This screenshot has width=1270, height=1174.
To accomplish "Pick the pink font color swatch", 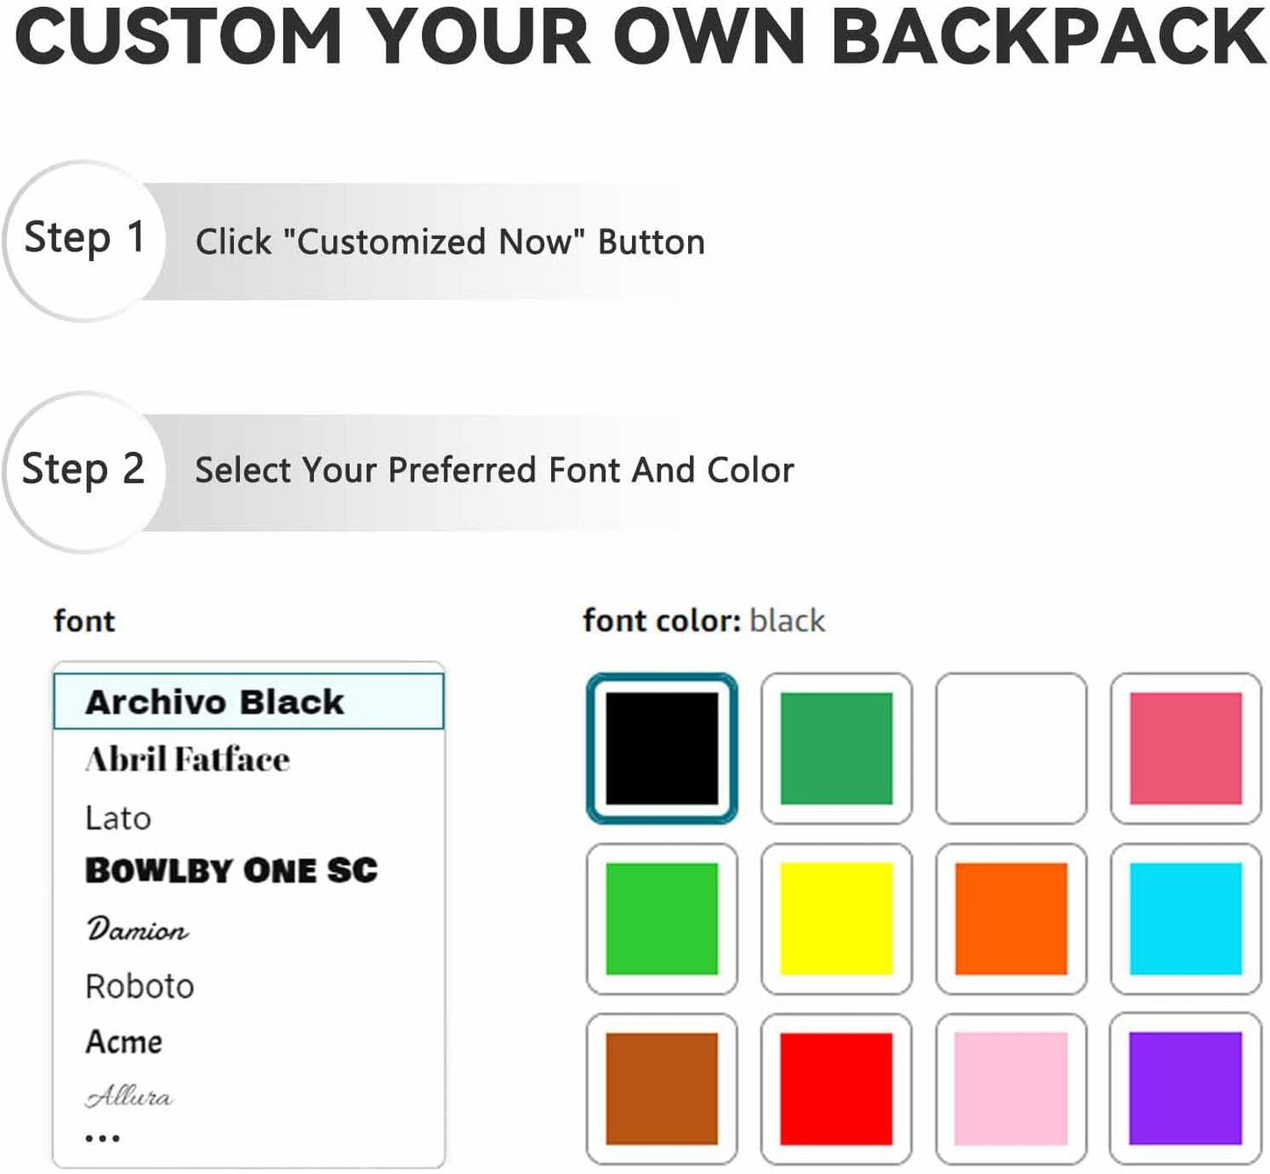I will click(1185, 748).
